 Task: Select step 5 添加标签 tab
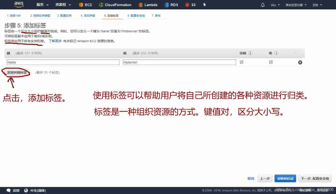click(x=111, y=16)
